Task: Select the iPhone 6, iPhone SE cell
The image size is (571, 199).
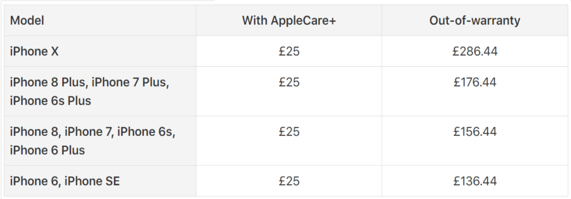Action: [65, 181]
